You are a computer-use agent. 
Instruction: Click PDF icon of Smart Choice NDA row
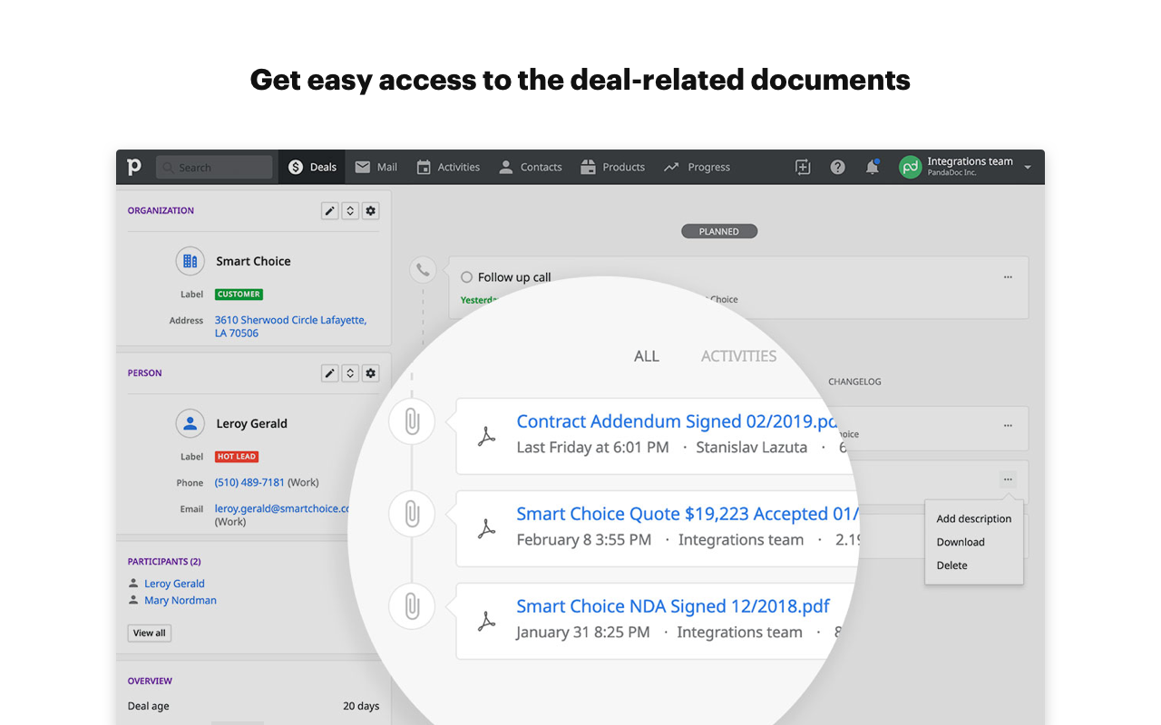(487, 622)
